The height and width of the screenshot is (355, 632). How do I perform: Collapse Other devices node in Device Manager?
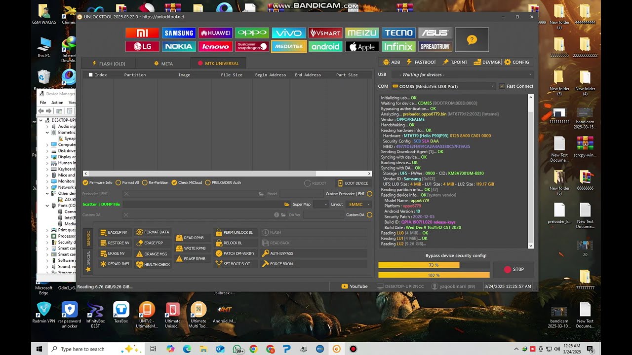pos(47,193)
